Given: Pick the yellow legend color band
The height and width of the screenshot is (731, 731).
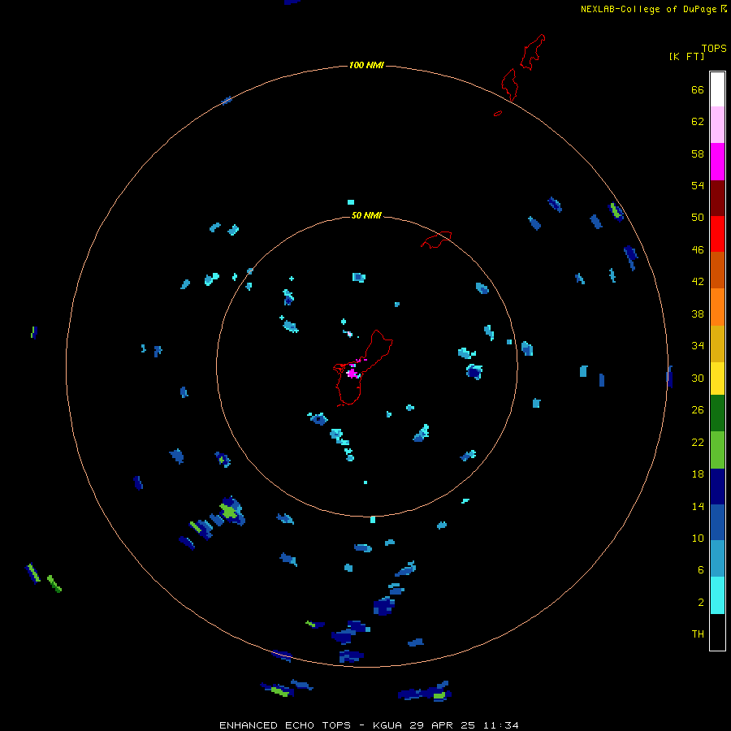Looking at the screenshot, I should [x=717, y=378].
